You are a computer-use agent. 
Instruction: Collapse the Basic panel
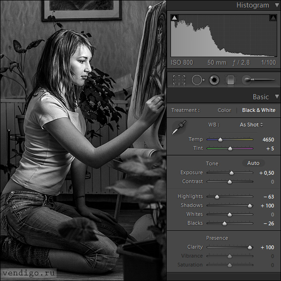277,97
